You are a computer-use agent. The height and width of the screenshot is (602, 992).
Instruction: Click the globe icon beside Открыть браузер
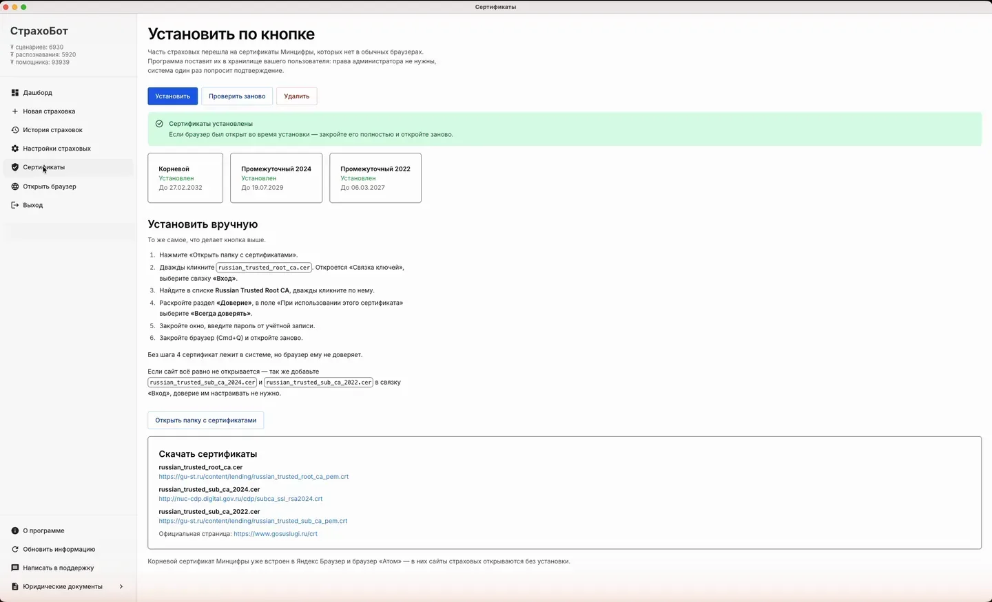pos(15,186)
